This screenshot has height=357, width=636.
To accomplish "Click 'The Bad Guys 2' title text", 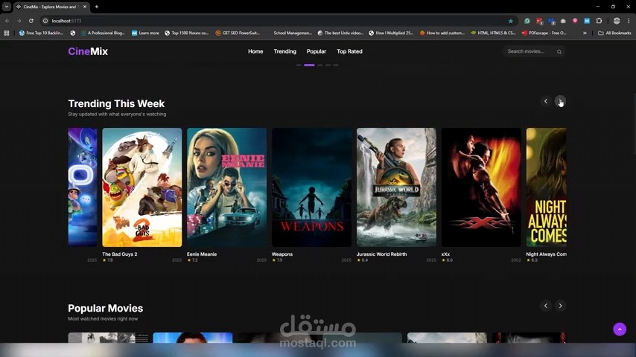I will pos(120,254).
